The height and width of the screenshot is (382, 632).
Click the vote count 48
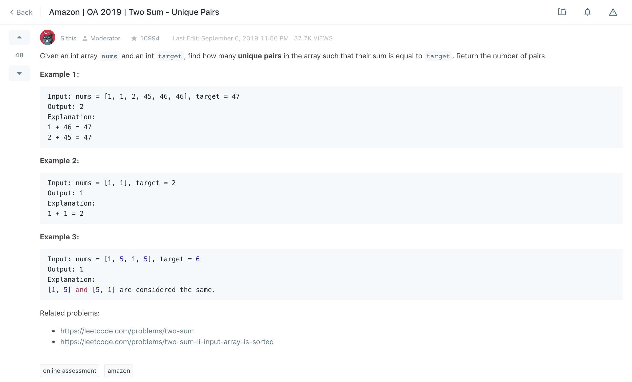(19, 55)
